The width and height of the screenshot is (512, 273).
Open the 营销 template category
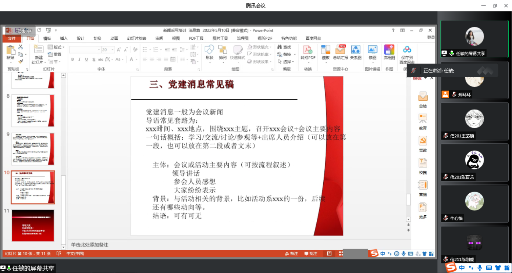tap(423, 188)
